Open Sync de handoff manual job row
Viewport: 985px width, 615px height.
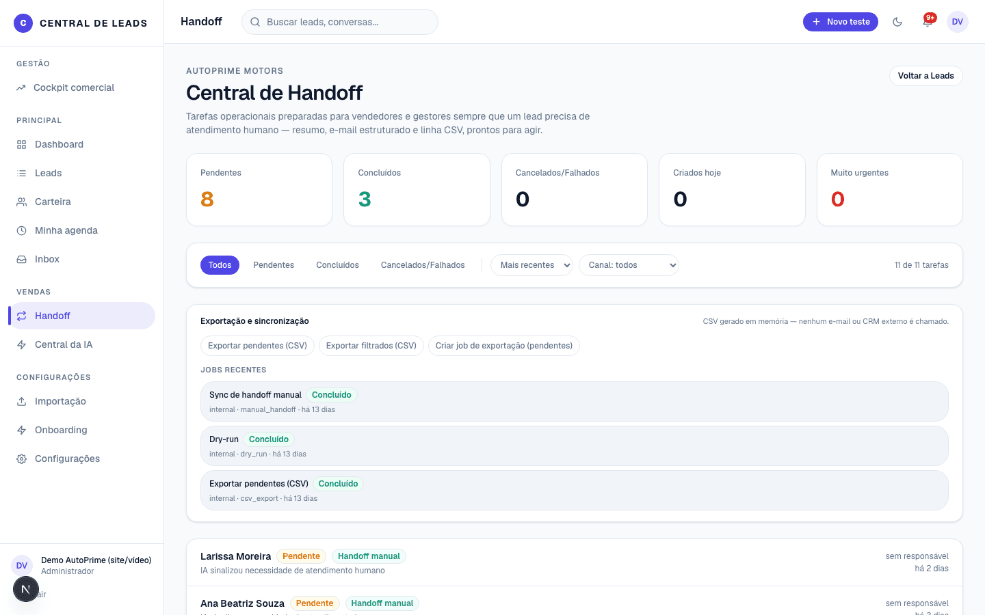pyautogui.click(x=575, y=402)
